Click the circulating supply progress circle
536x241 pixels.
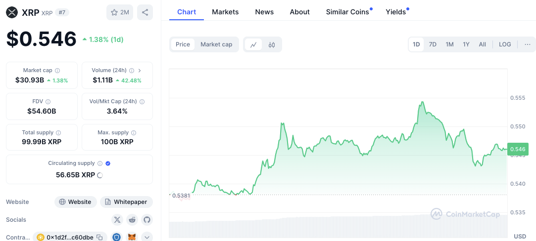coord(100,175)
